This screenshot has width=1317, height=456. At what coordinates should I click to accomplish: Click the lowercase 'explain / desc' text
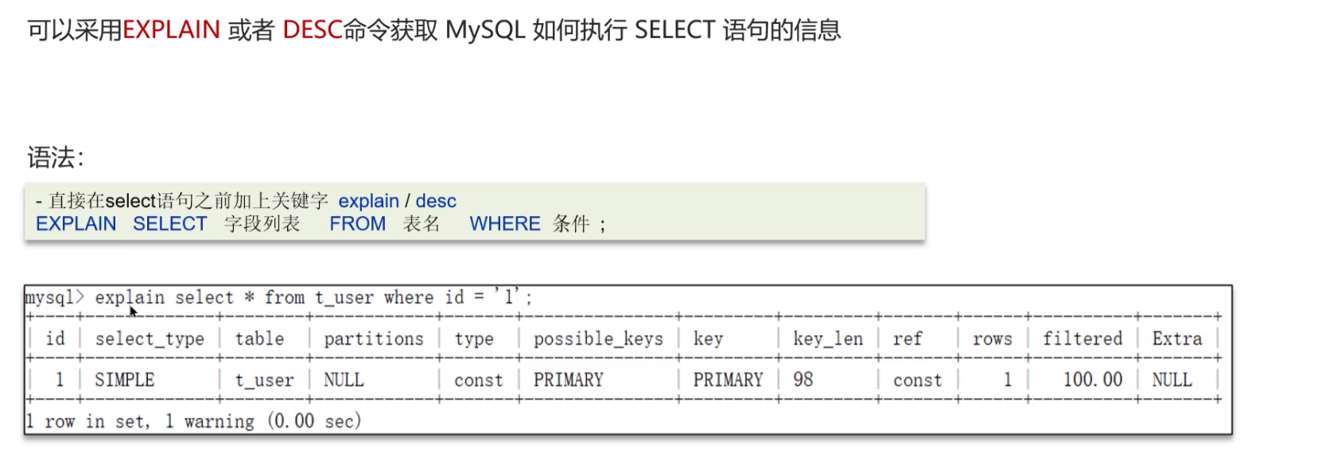tap(398, 201)
